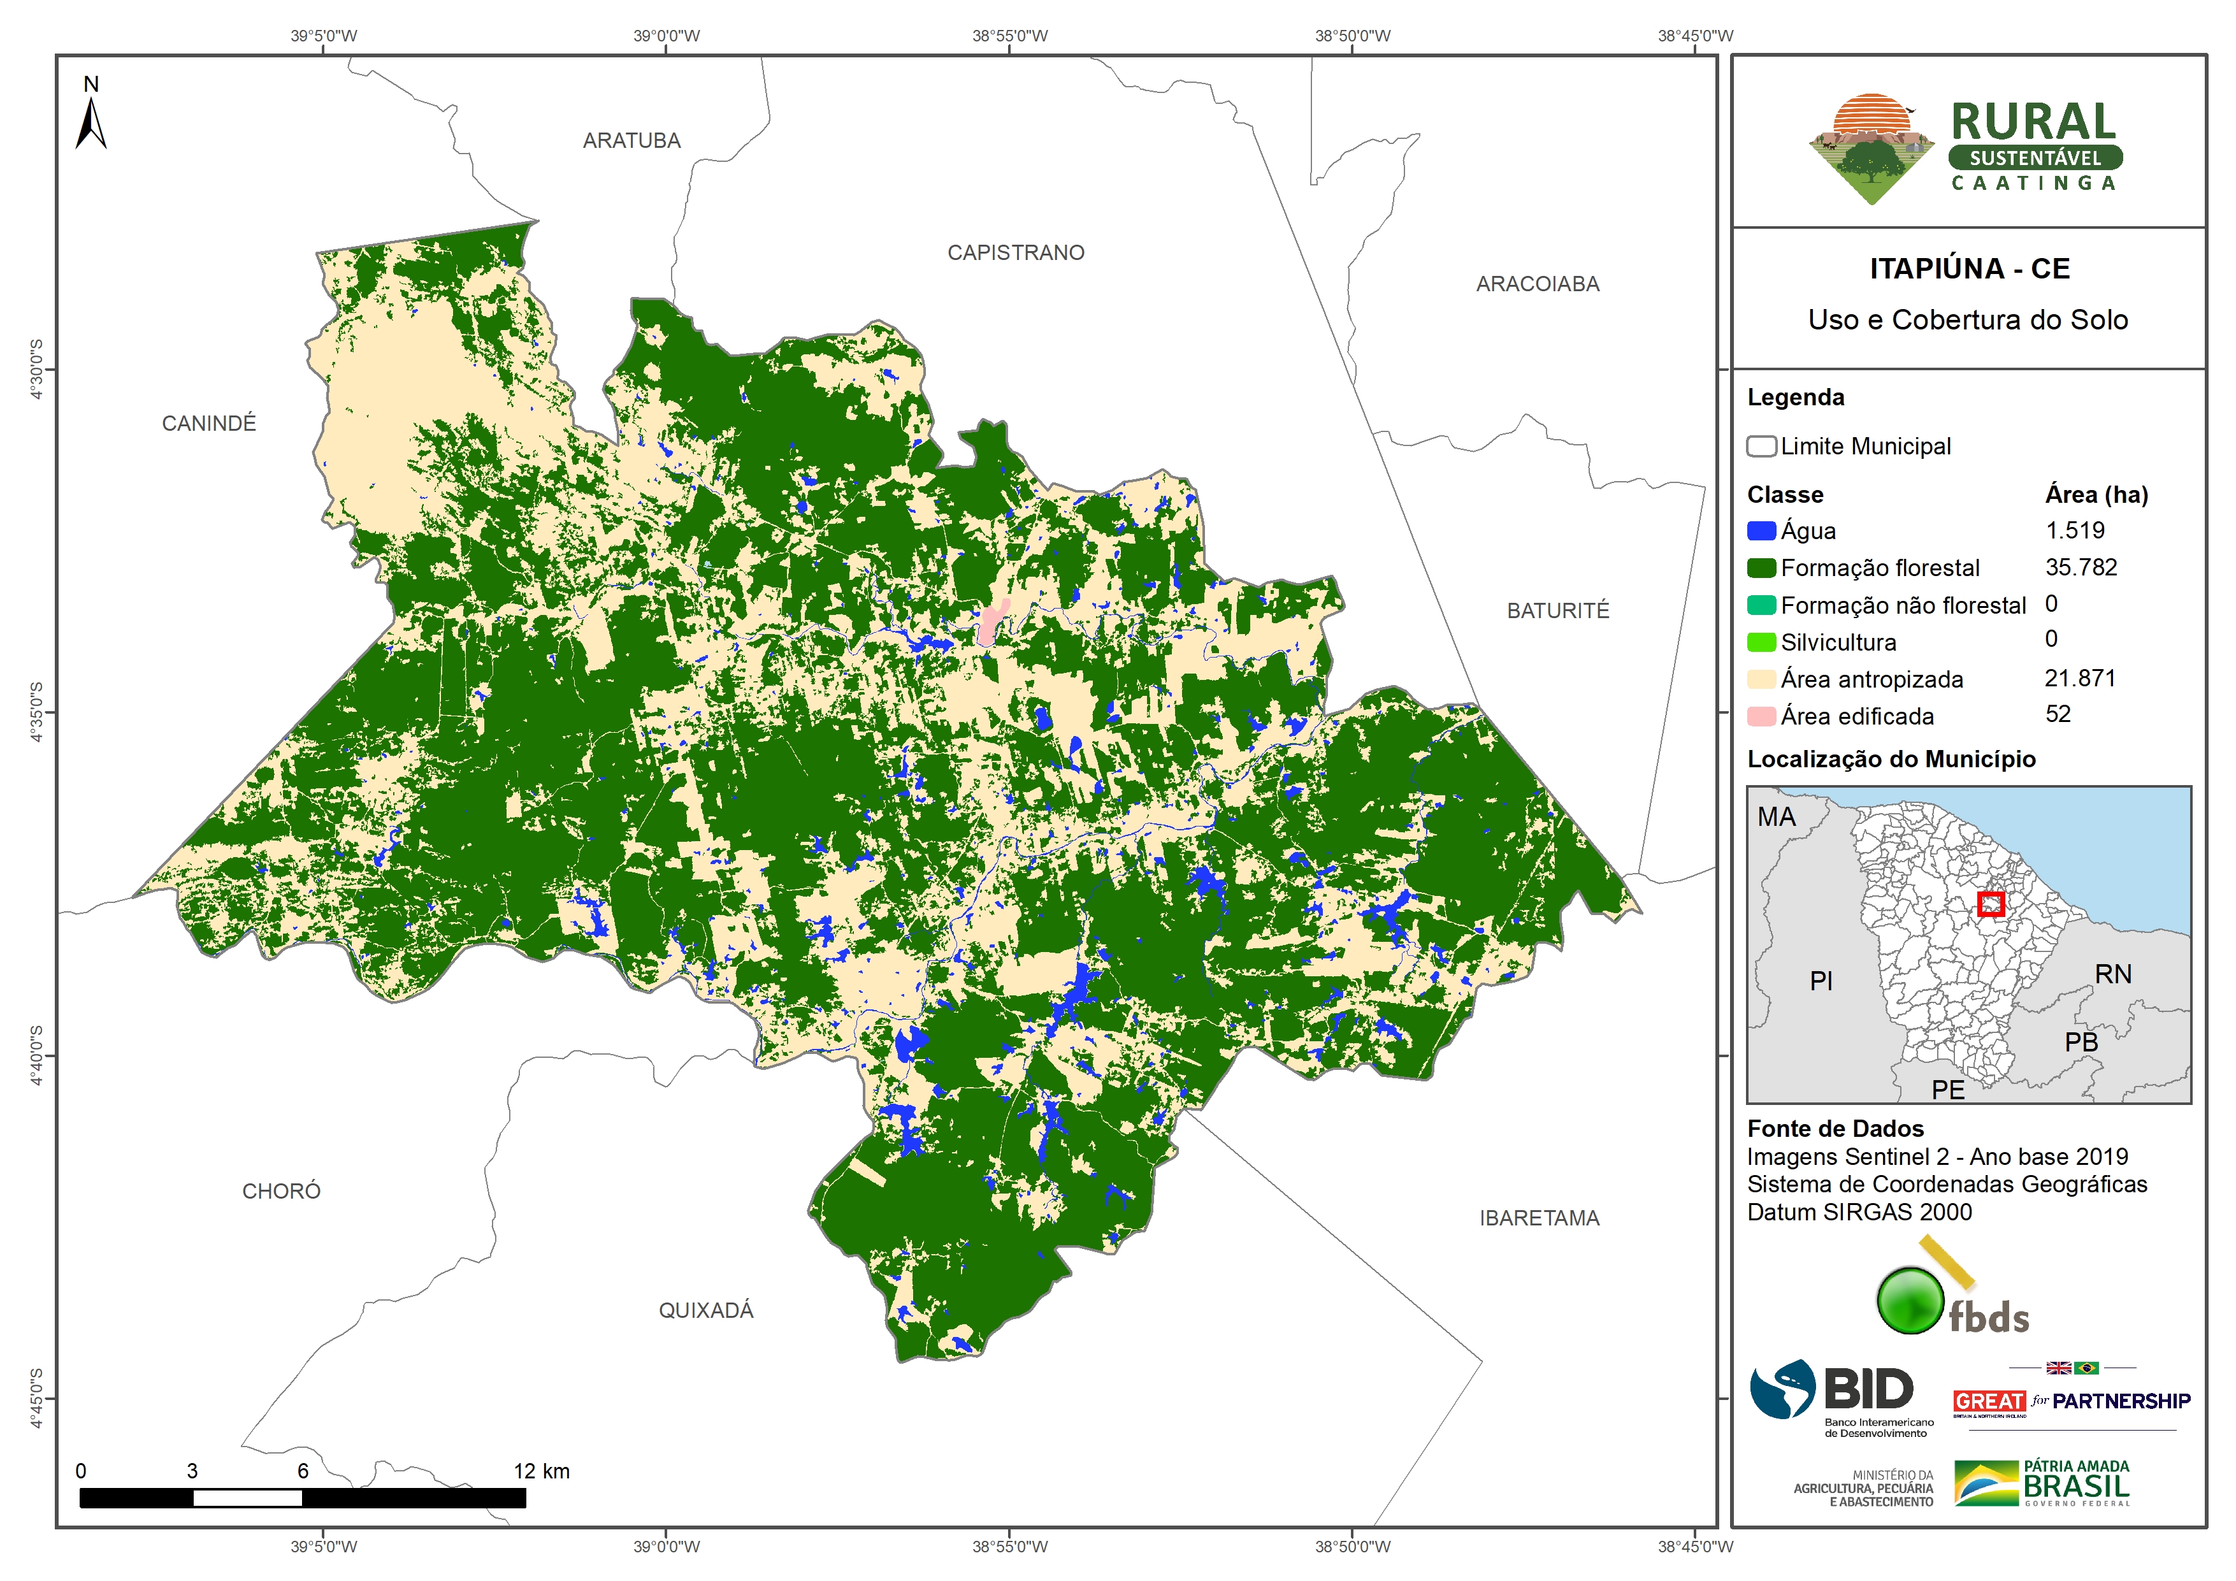This screenshot has height=1581, width=2236.
Task: Click the dark green Formação florestal swatch
Action: tap(1761, 568)
